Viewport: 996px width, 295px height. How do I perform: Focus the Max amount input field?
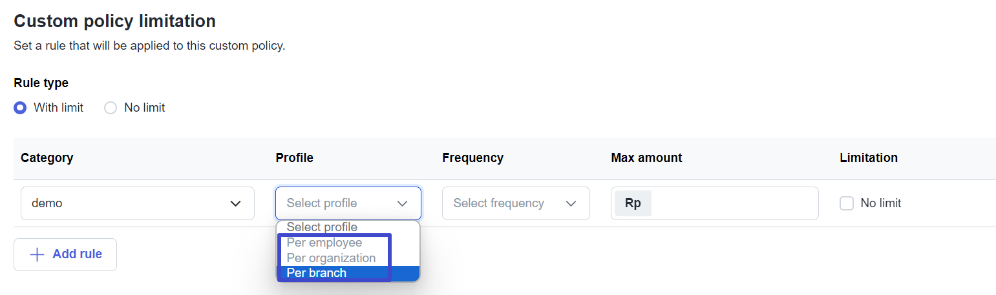[734, 203]
